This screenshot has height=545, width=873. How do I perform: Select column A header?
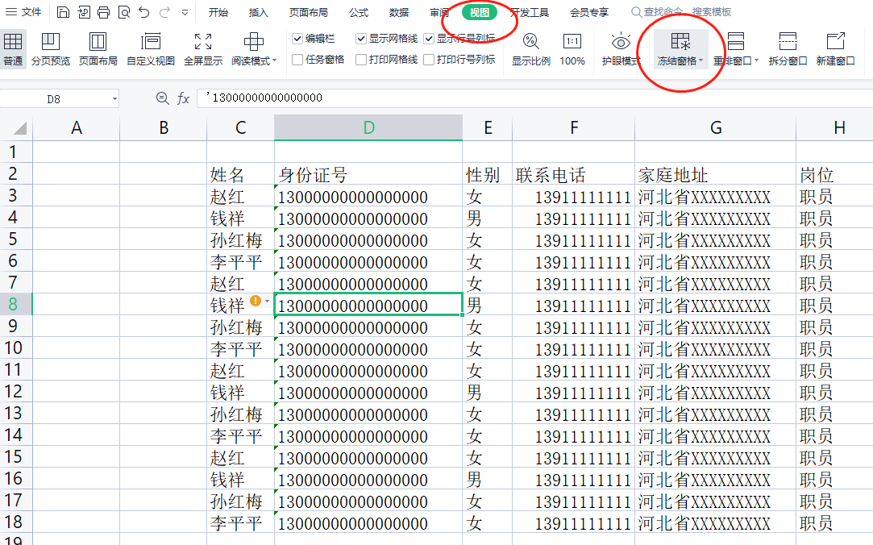77,128
